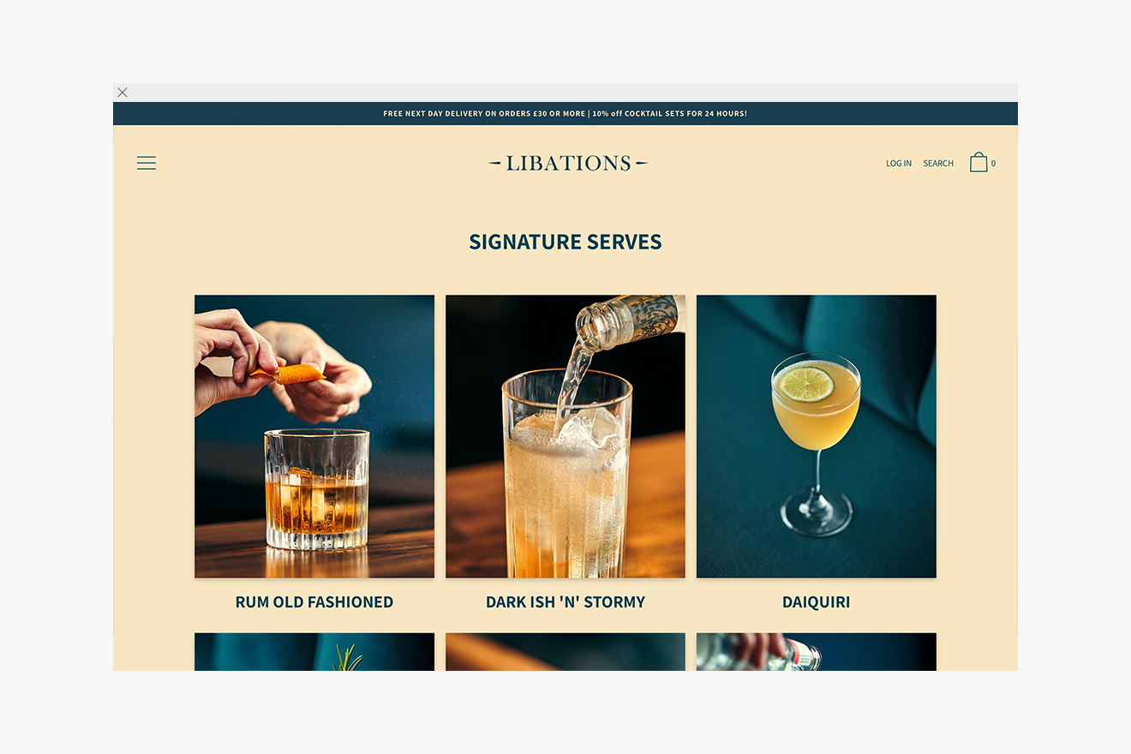The height and width of the screenshot is (754, 1131).
Task: Open the cropped photo showing a hand holding a bottle
Action: [817, 652]
